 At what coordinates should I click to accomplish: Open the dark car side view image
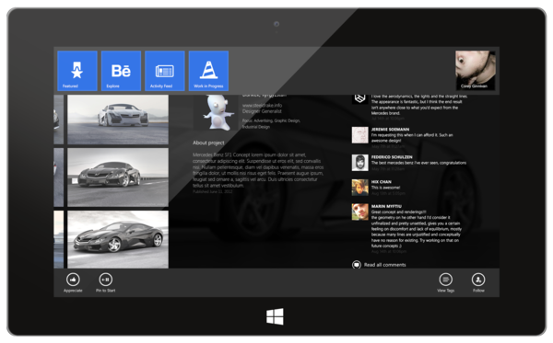[x=118, y=240]
